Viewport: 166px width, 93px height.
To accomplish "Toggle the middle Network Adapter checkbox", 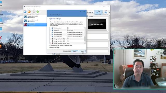I will (x=68, y=35).
